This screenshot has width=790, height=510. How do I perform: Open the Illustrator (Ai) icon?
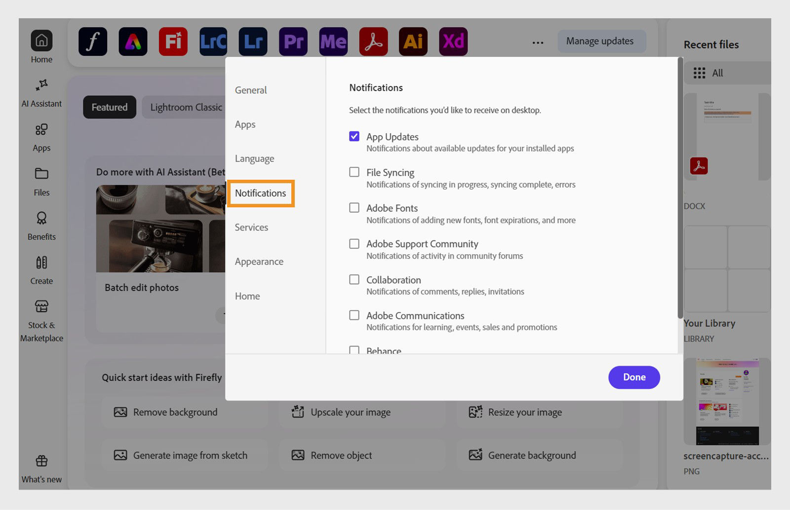point(413,41)
